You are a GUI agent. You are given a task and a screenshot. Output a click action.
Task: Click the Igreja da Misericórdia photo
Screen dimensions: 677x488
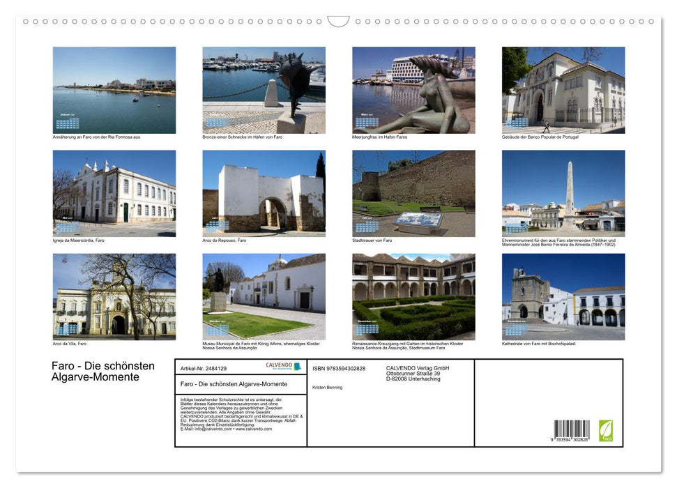pos(114,194)
